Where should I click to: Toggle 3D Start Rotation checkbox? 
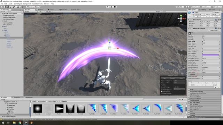click(202, 50)
